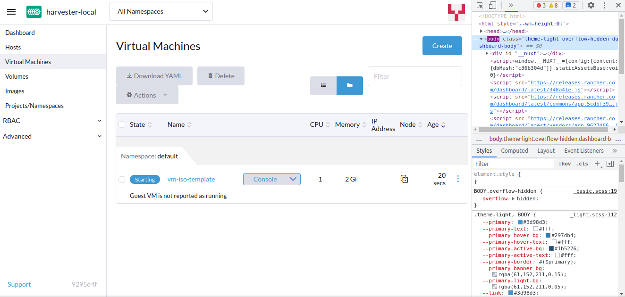Toggle :hov element state panel

click(565, 164)
